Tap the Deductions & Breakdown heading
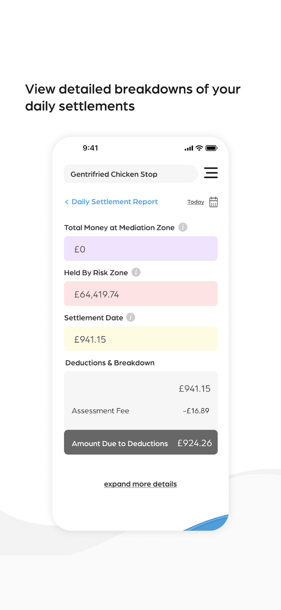Image resolution: width=281 pixels, height=610 pixels. pos(110,363)
